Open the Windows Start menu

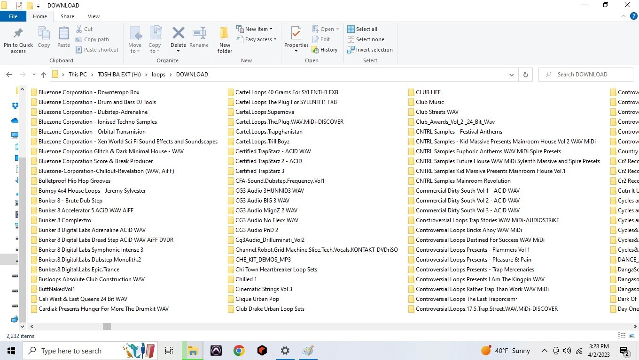[11, 351]
